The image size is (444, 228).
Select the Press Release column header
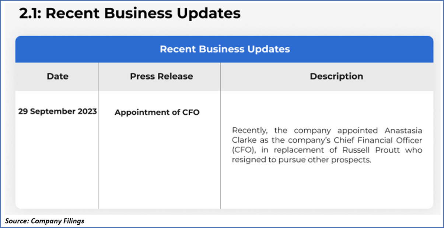[161, 76]
